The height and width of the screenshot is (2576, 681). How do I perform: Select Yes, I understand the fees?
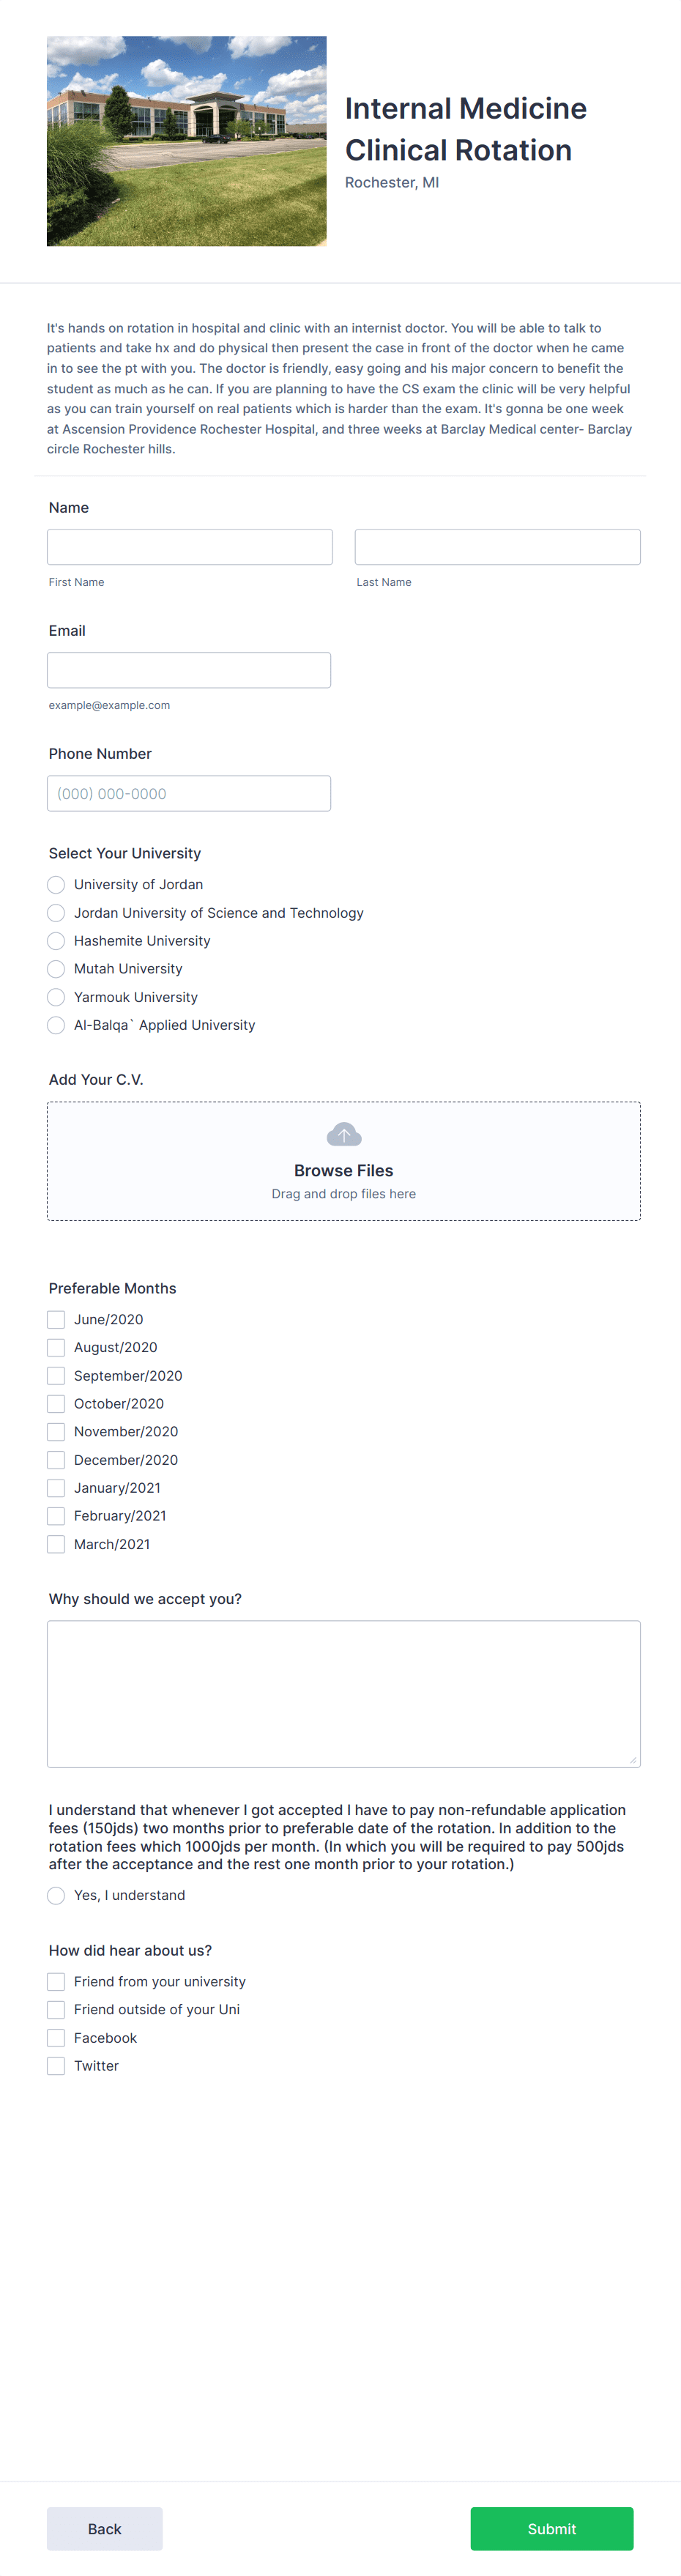tap(56, 1895)
